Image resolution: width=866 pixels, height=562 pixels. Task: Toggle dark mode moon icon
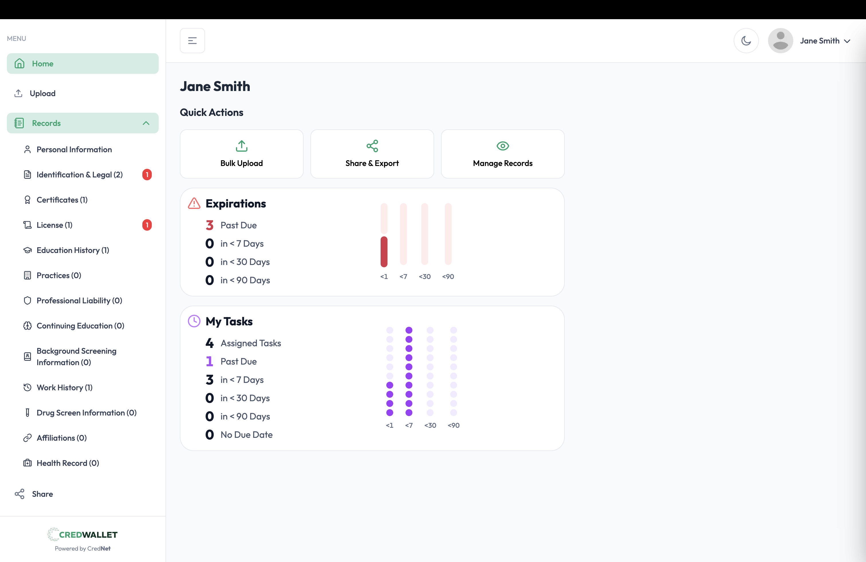pos(746,41)
